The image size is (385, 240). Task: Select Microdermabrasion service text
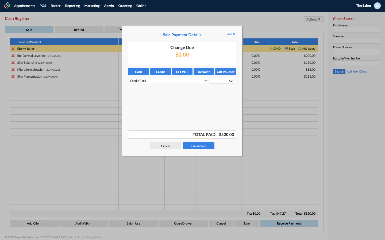(31, 70)
